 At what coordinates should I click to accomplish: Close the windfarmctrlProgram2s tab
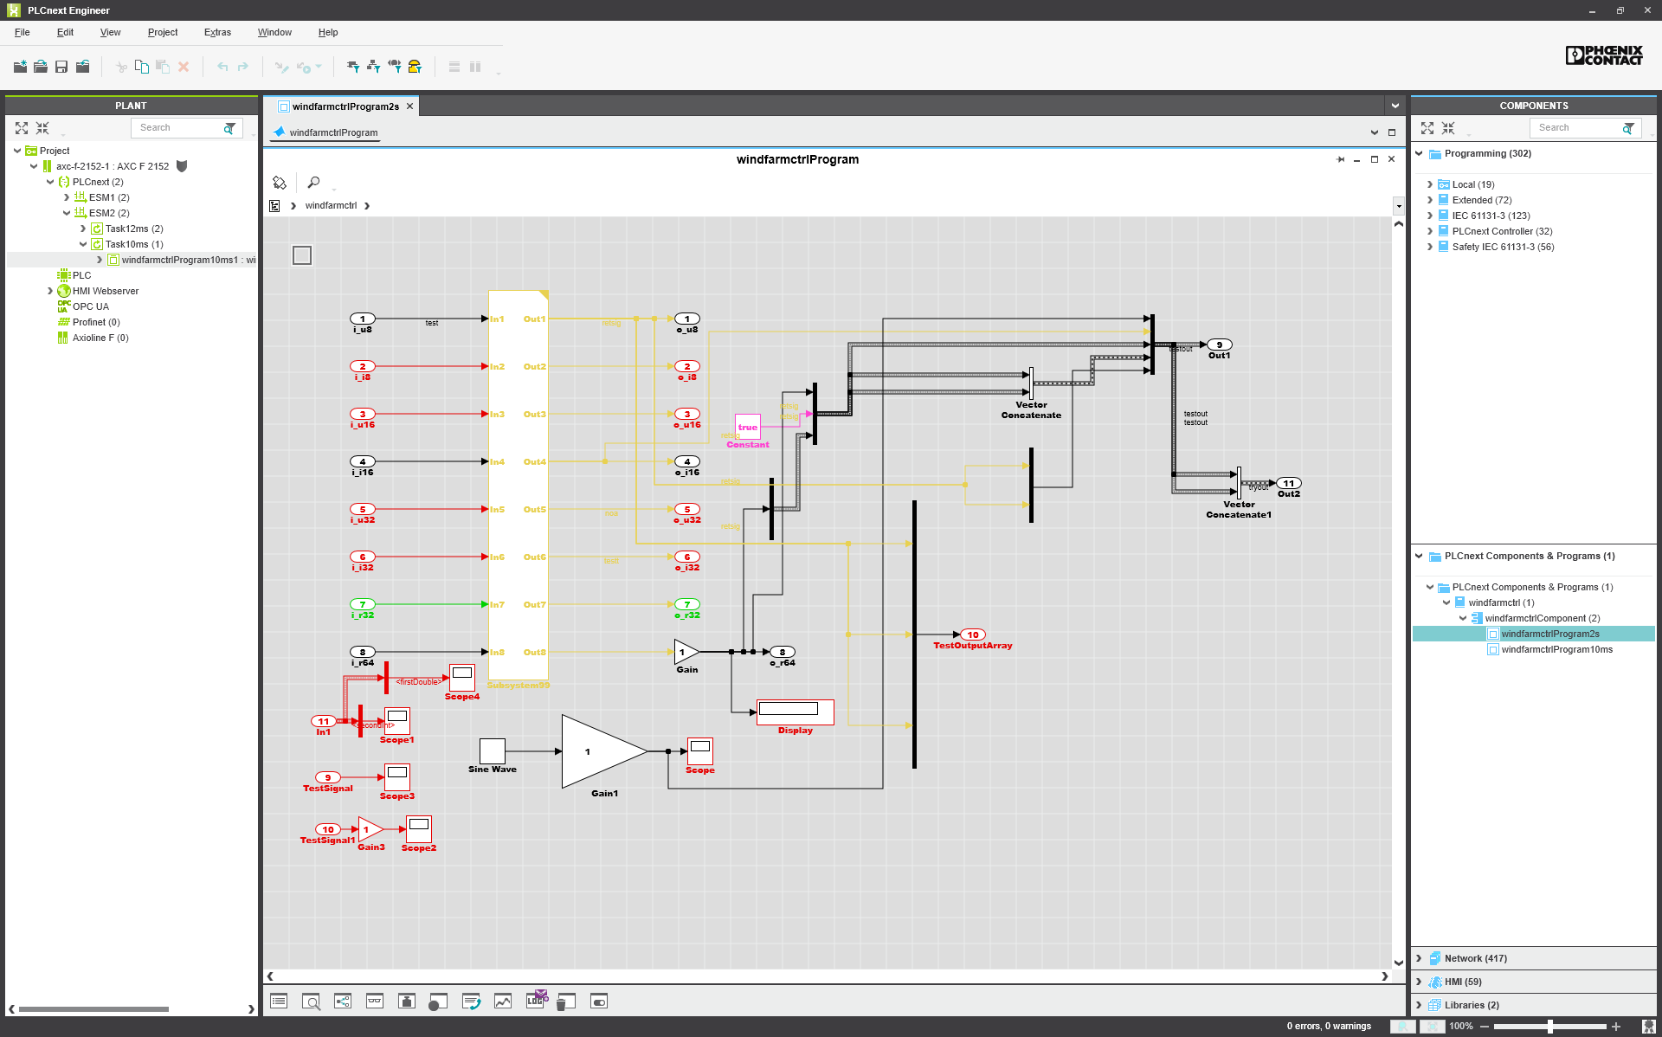[410, 106]
